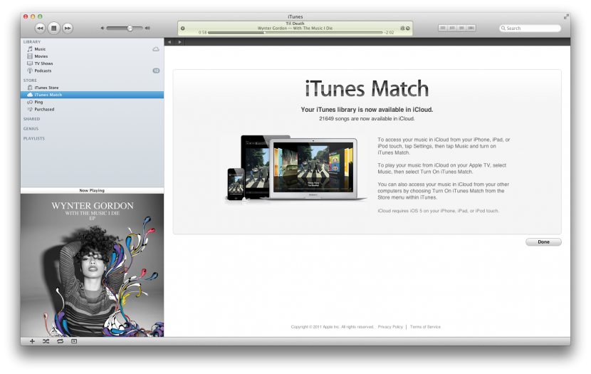Skip to the next track
This screenshot has width=591, height=374.
(x=68, y=28)
